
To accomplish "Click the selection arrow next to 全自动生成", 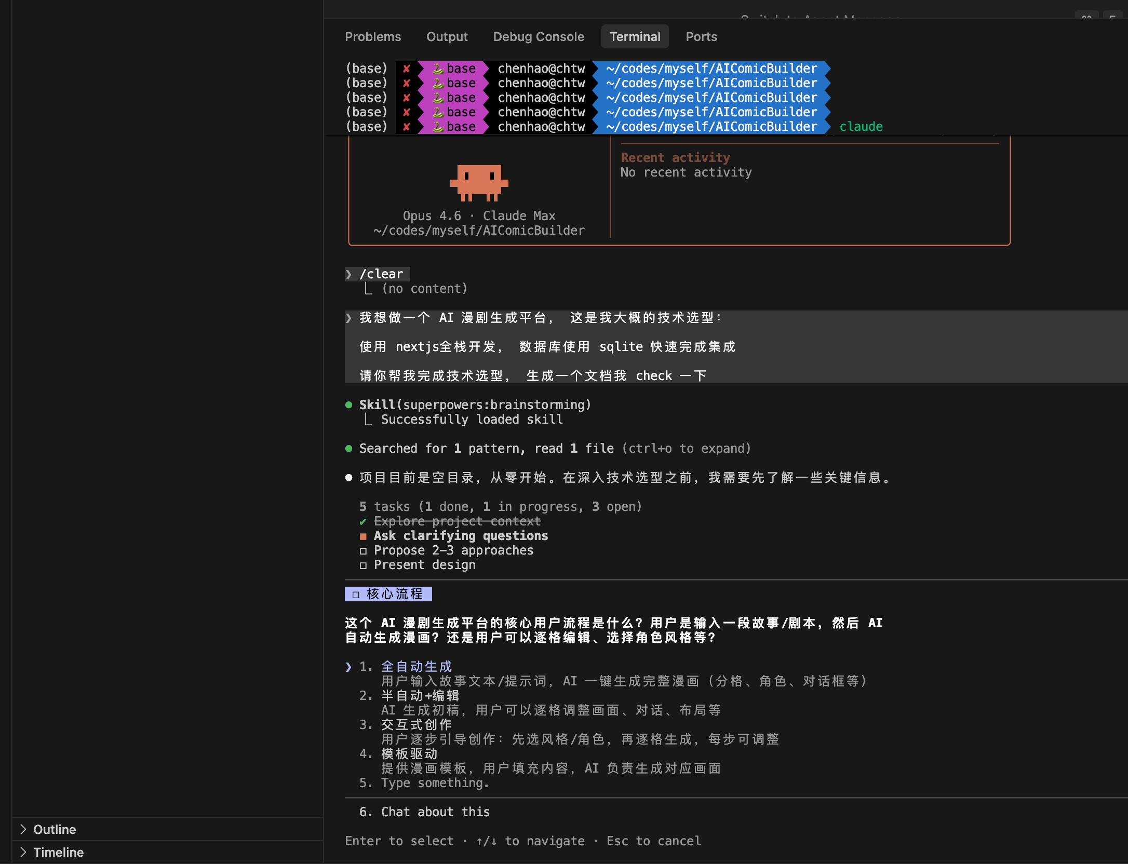I will 349,667.
